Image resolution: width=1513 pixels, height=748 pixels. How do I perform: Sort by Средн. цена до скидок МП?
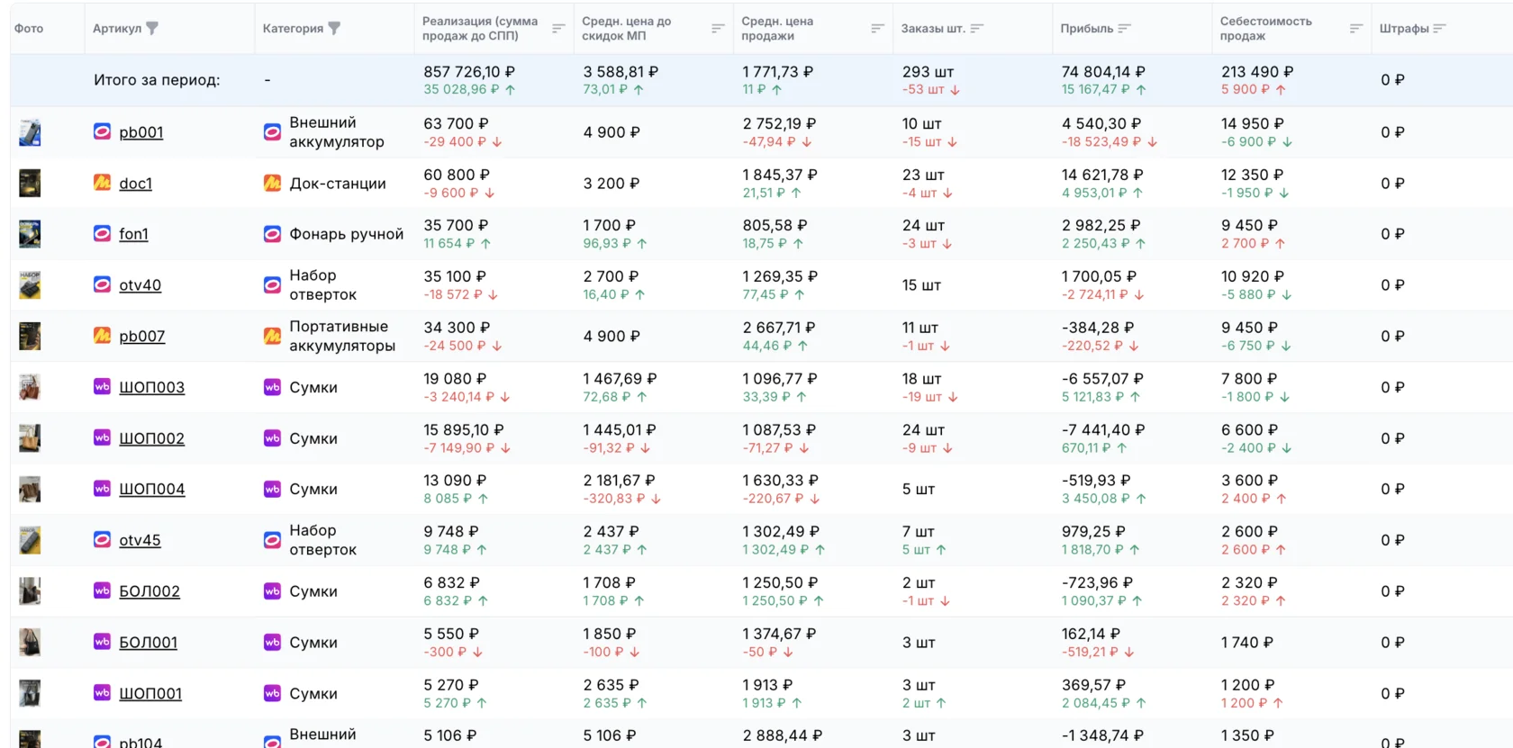click(718, 28)
